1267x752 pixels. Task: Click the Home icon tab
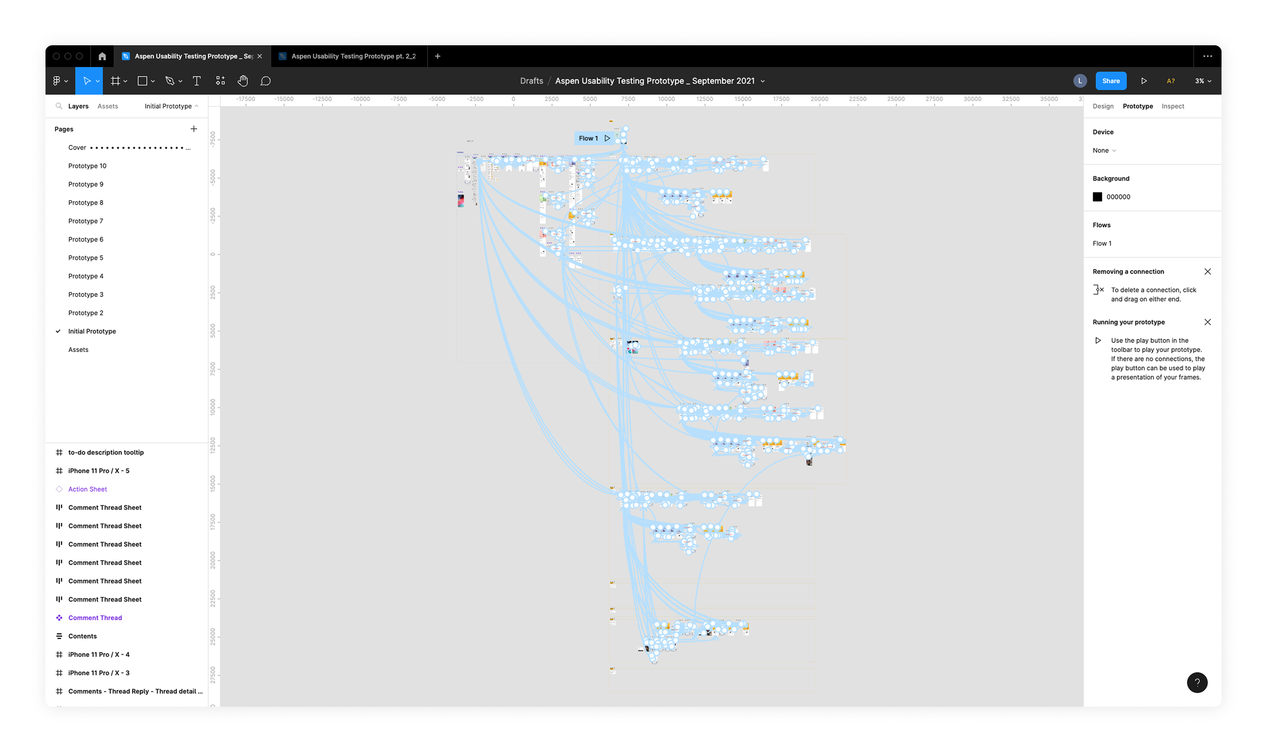pyautogui.click(x=102, y=56)
